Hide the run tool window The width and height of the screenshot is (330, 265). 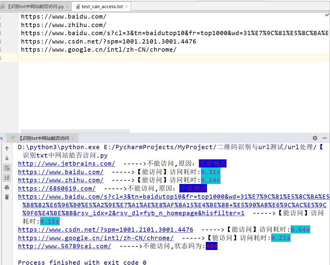click(x=325, y=138)
